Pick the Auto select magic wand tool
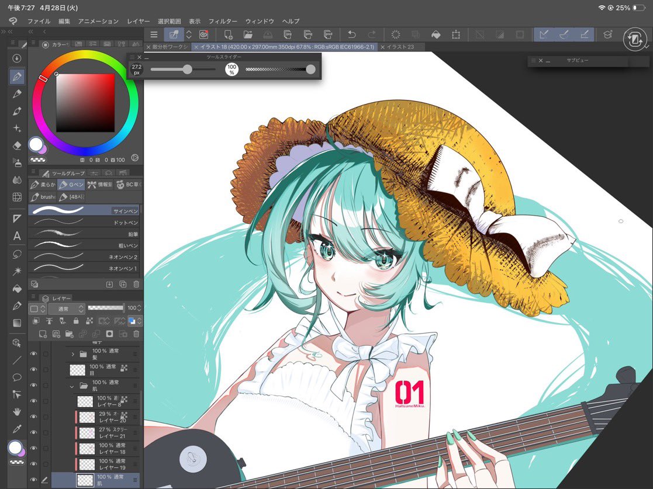Screen dimensions: 653x489 pos(17,271)
